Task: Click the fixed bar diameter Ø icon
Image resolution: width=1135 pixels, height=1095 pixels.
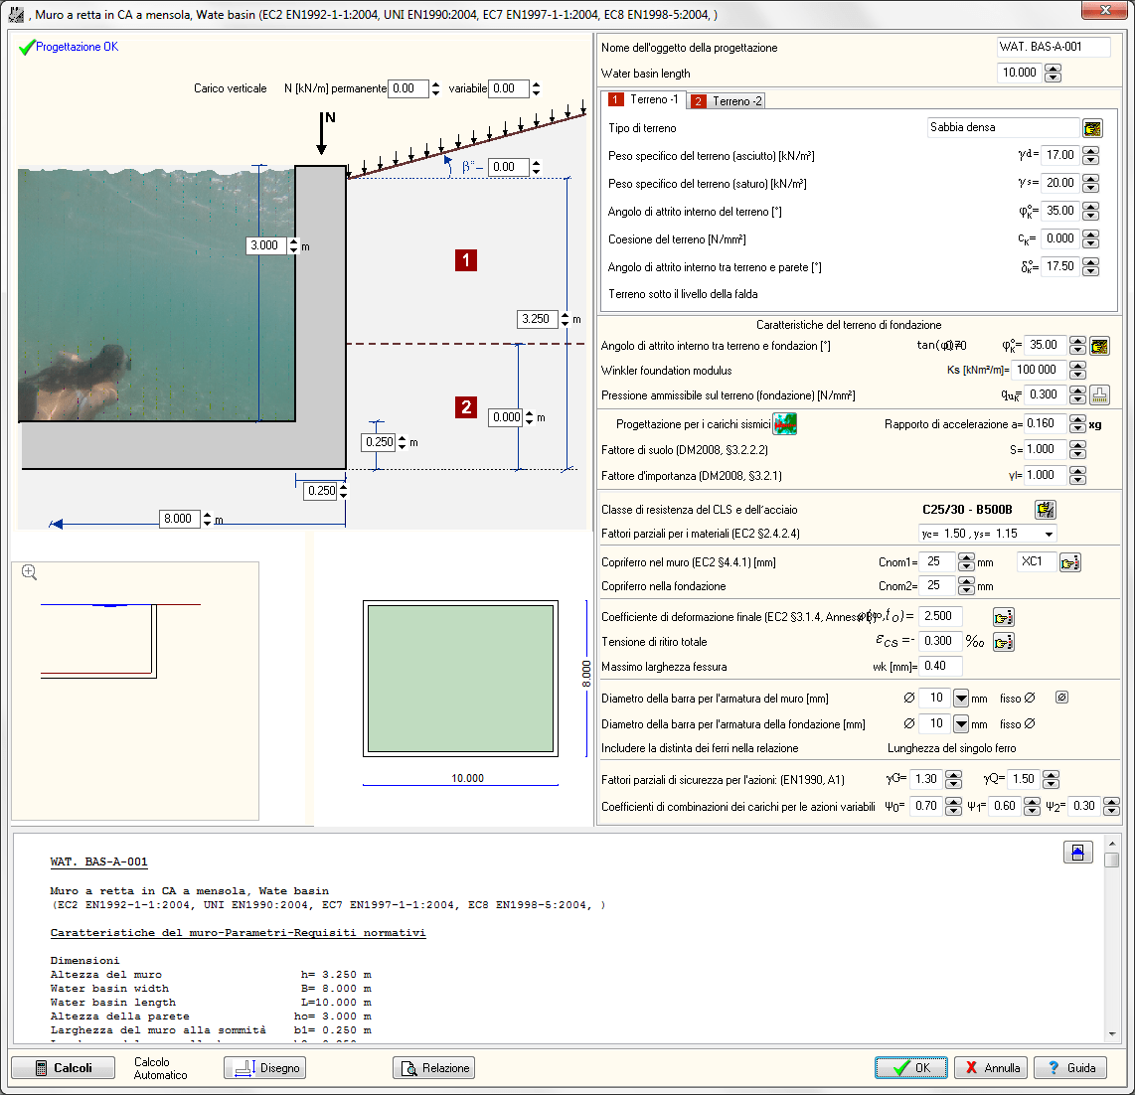Action: (1061, 698)
